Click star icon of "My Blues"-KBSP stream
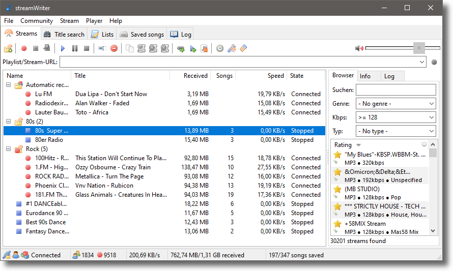 [x=337, y=155]
